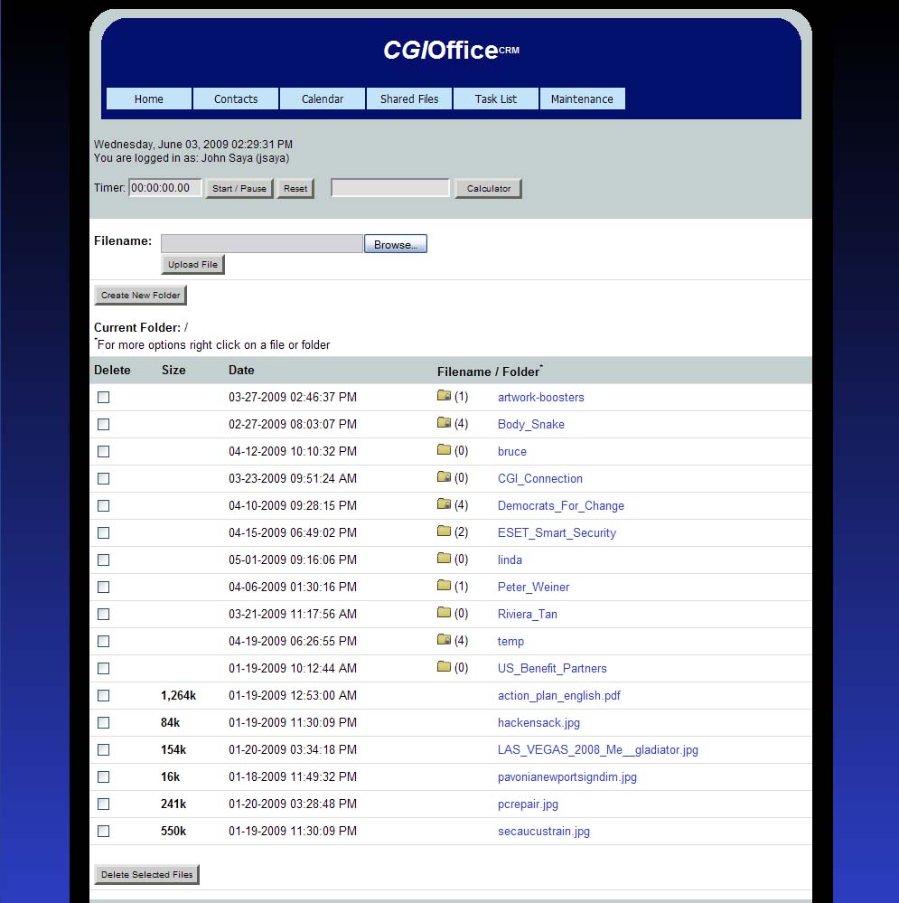The width and height of the screenshot is (899, 903).
Task: Click the CGI_Connection folder icon
Action: coord(444,477)
